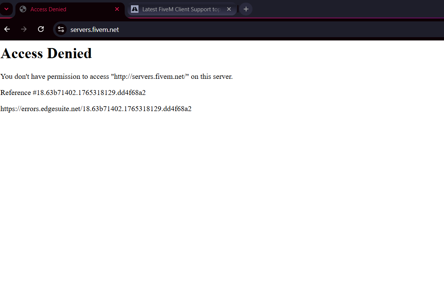Click the permission denial message text

coord(116,77)
